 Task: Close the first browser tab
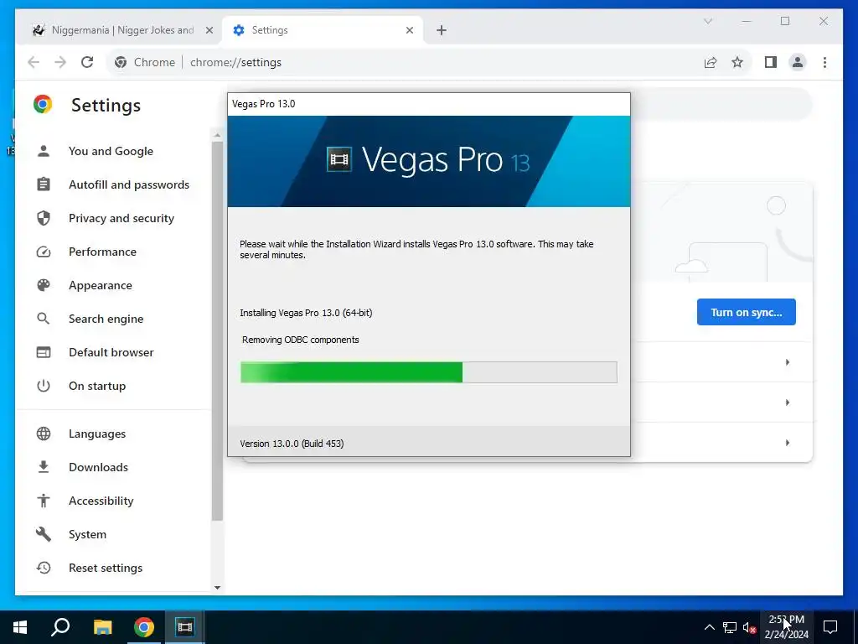pos(209,30)
